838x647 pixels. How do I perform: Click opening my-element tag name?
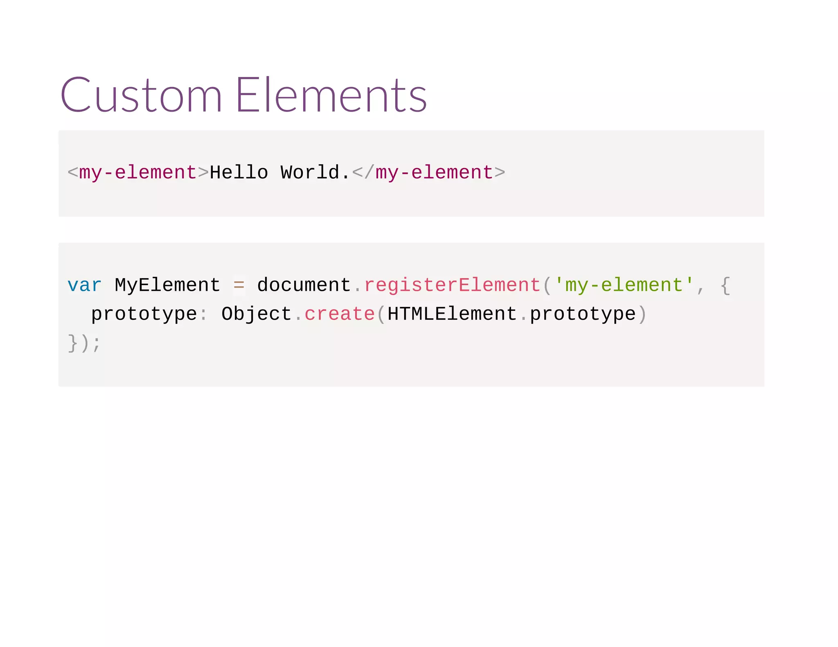tap(138, 173)
